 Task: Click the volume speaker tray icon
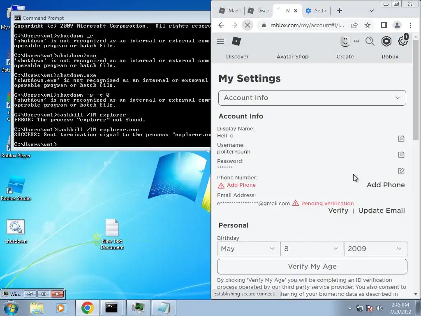pos(379,308)
